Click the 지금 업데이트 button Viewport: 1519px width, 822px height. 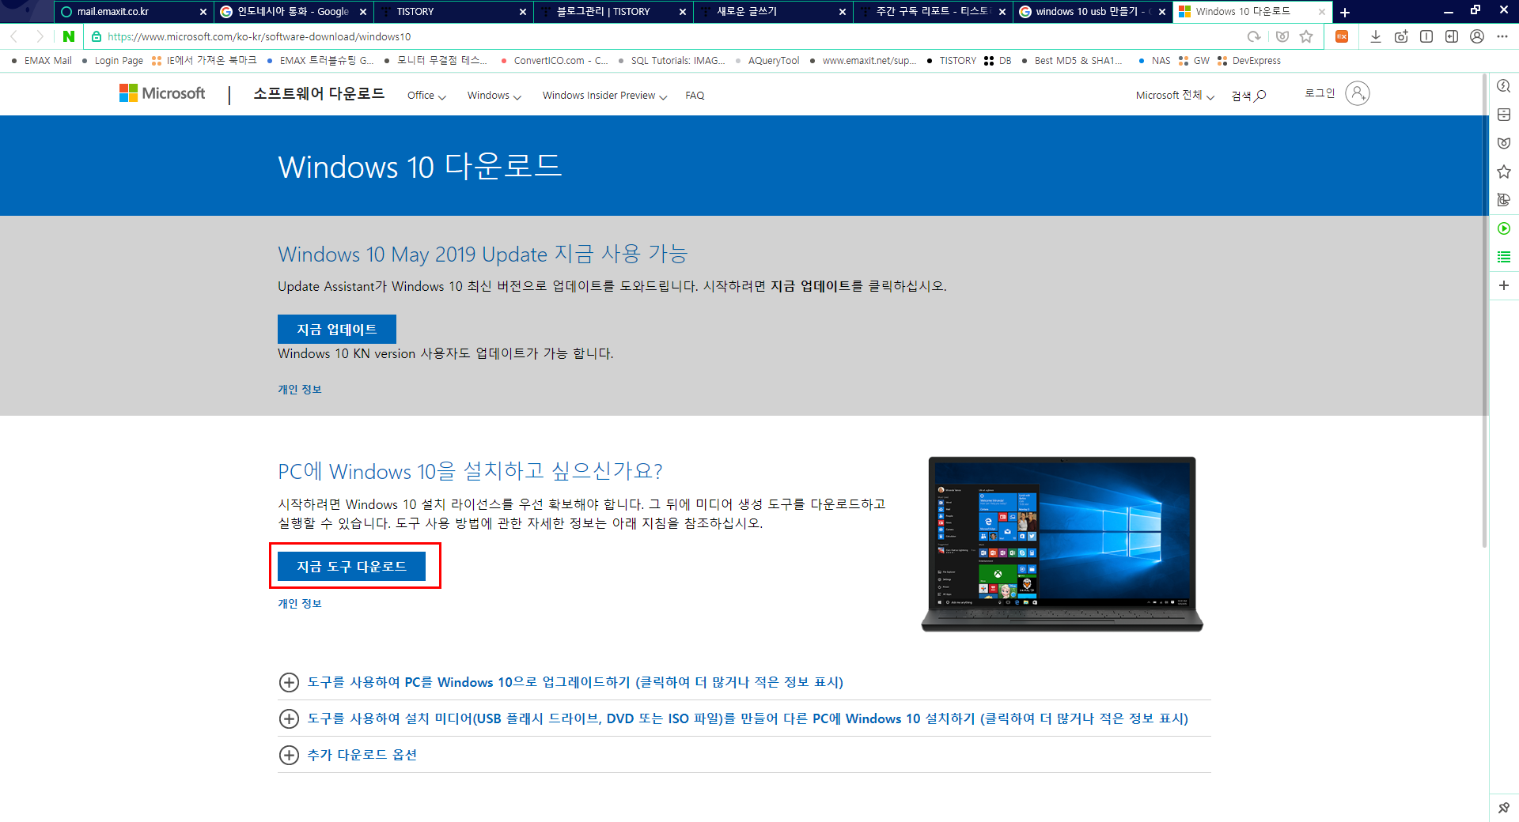(336, 330)
